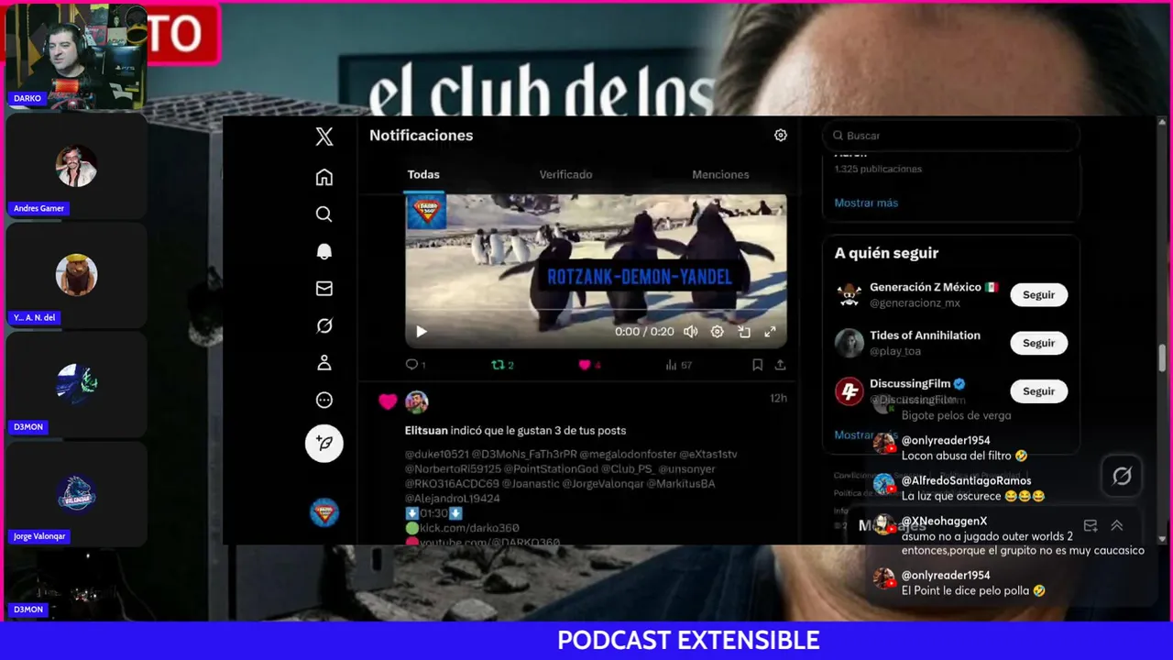Click the reply icon under video post
Viewport: 1173px width, 660px height.
point(411,365)
